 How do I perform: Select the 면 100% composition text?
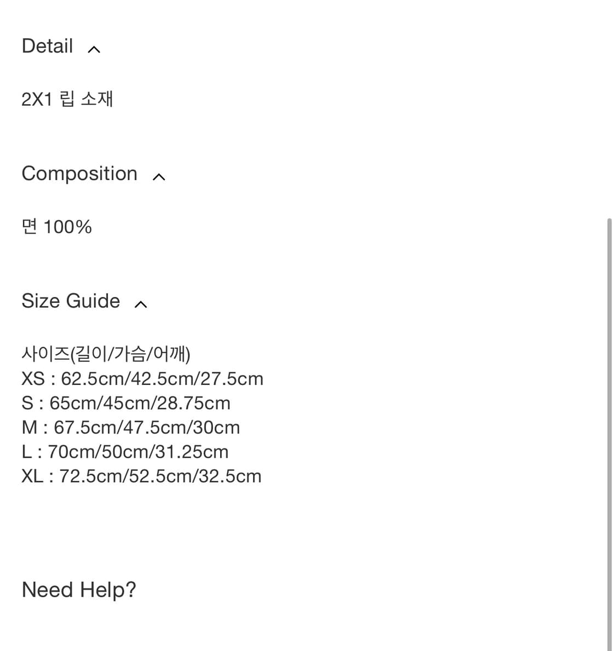[57, 227]
